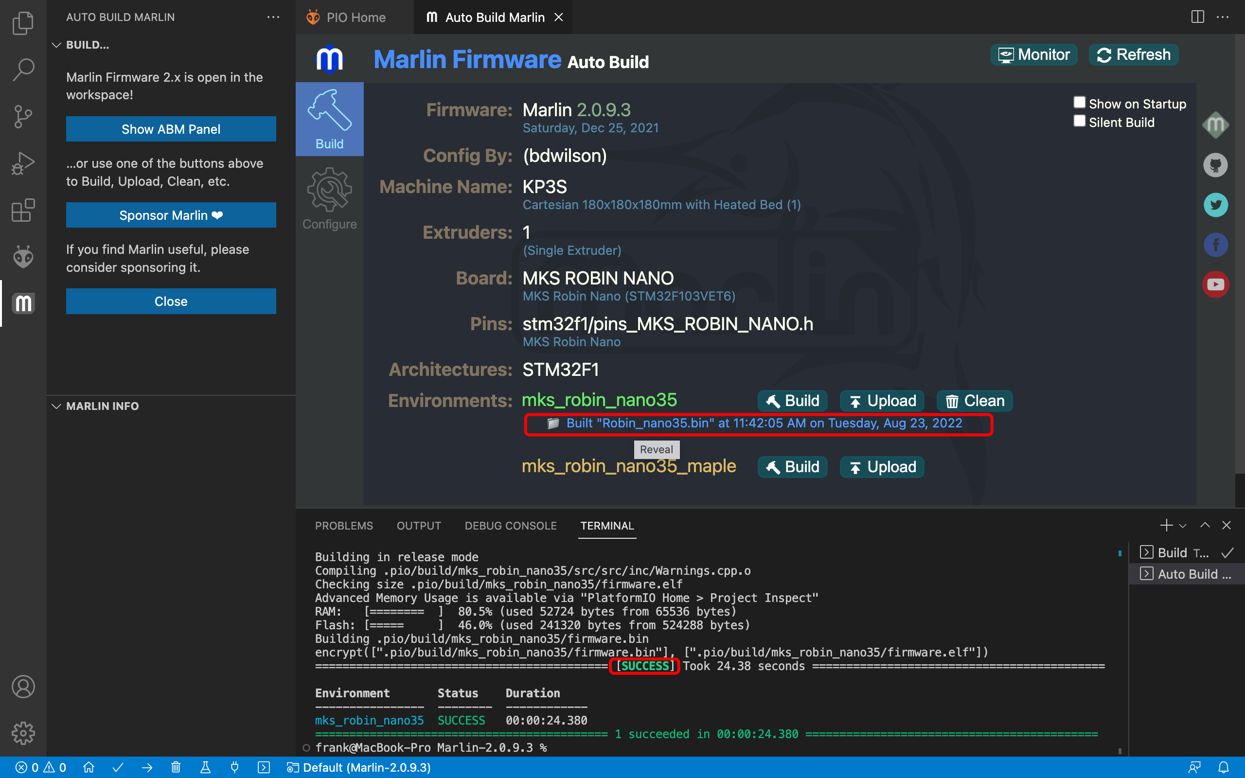Click the PlatformIO trash clean icon in status bar
Viewport: 1245px width, 778px height.
pyautogui.click(x=176, y=767)
